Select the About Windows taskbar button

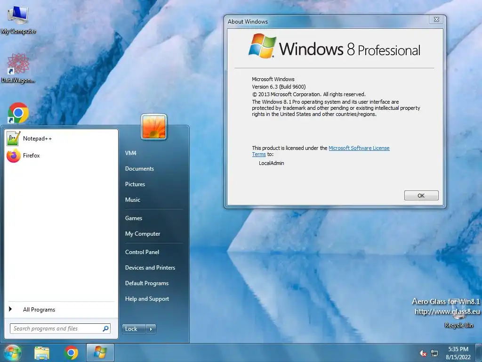click(100, 353)
